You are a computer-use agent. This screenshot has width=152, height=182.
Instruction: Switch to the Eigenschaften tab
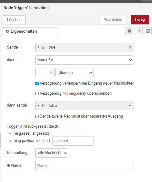click(30, 31)
